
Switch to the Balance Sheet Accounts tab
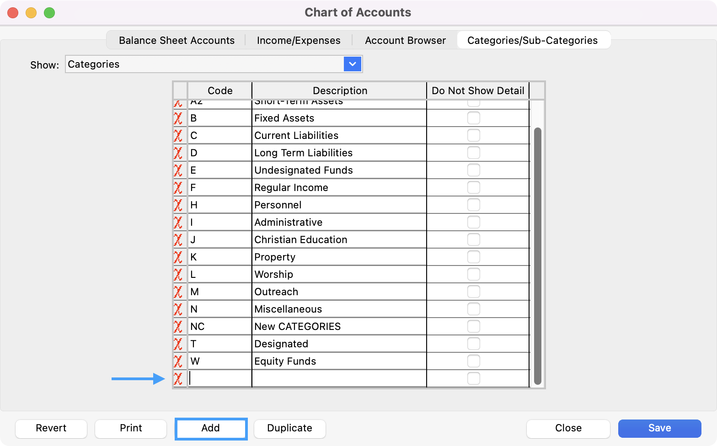[177, 40]
